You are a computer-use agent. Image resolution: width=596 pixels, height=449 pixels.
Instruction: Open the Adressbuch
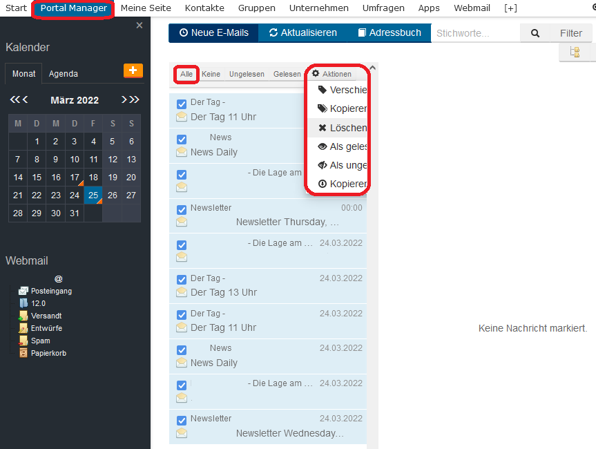390,32
